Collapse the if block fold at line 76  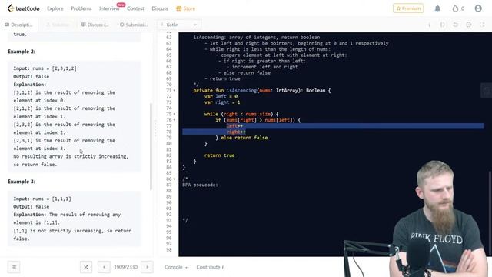pos(175,120)
